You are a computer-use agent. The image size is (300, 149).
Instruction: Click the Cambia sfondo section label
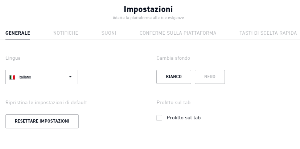[x=173, y=58]
